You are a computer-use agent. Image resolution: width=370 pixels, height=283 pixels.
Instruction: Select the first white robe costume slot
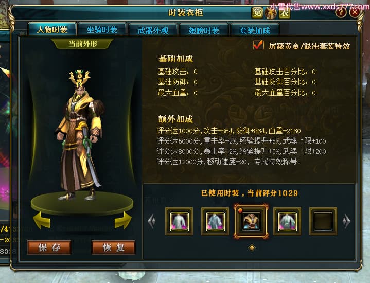coord(179,221)
